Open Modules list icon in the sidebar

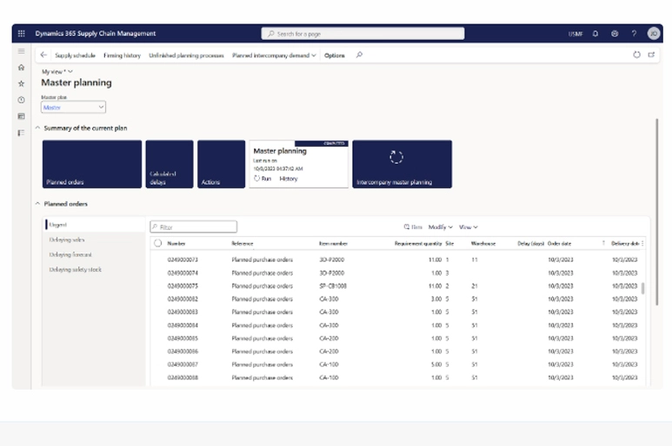(x=22, y=133)
